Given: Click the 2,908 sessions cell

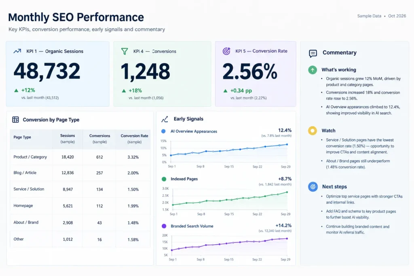Looking at the screenshot, I should click(68, 223).
